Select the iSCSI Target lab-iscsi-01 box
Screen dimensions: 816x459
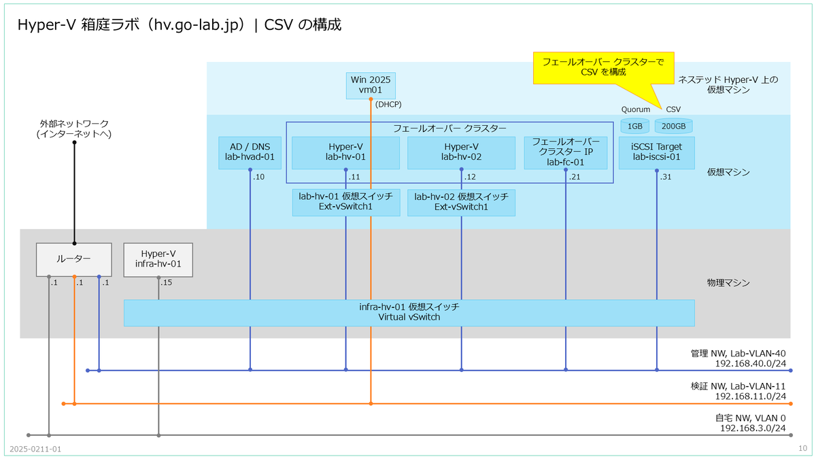pyautogui.click(x=657, y=152)
